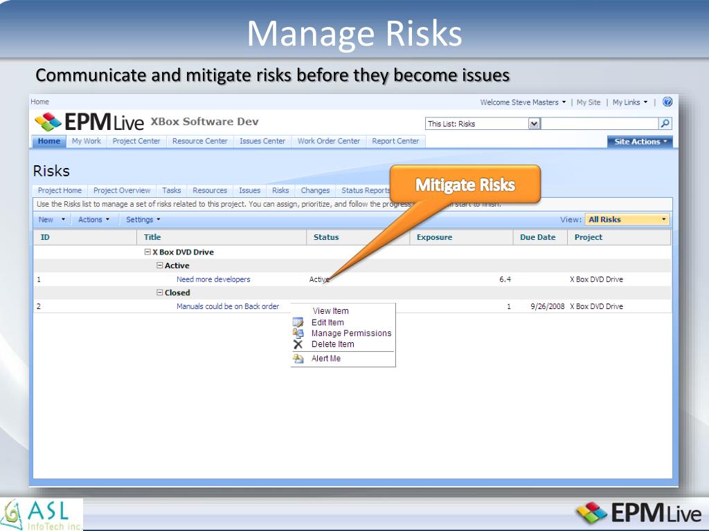709x531 pixels.
Task: Open the Tasks subtab
Action: 172,191
